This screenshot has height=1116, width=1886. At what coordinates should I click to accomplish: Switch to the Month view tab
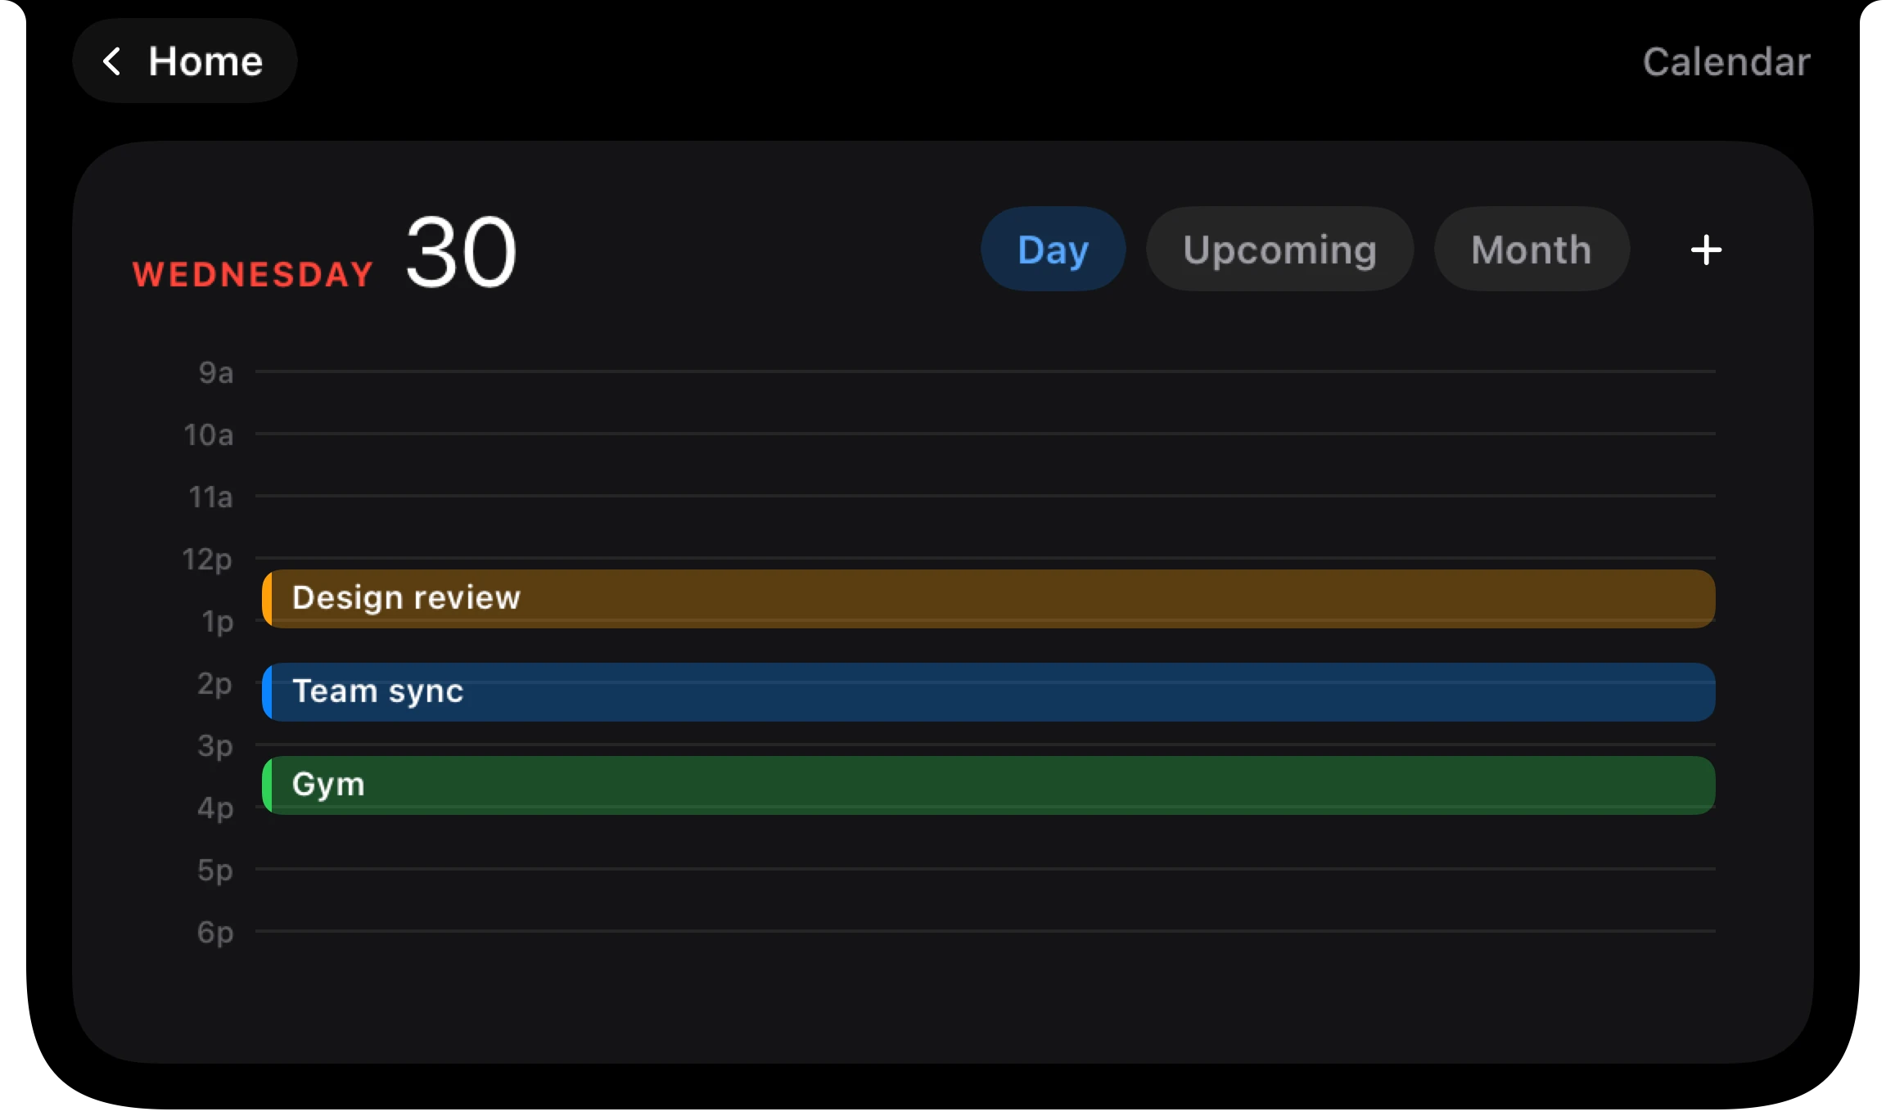(x=1532, y=250)
